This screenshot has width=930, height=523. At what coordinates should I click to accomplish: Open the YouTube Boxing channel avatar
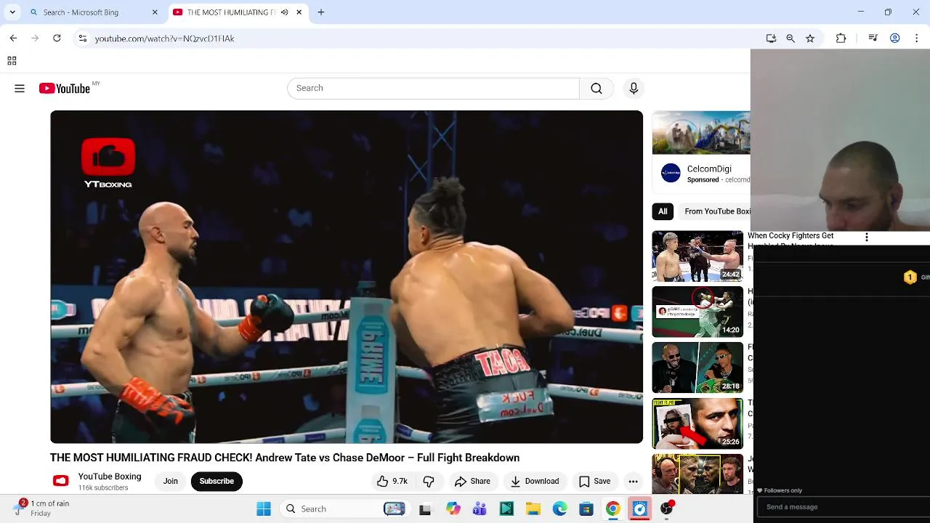tap(61, 481)
